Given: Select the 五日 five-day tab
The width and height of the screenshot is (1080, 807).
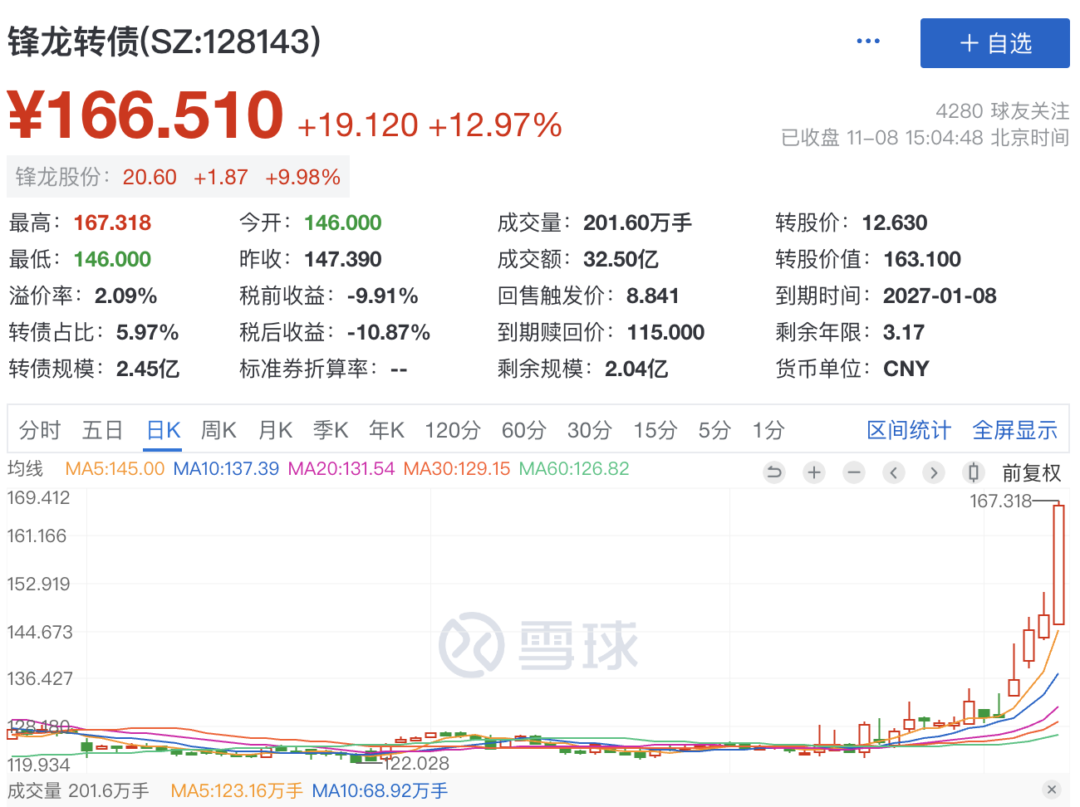Looking at the screenshot, I should 102,430.
